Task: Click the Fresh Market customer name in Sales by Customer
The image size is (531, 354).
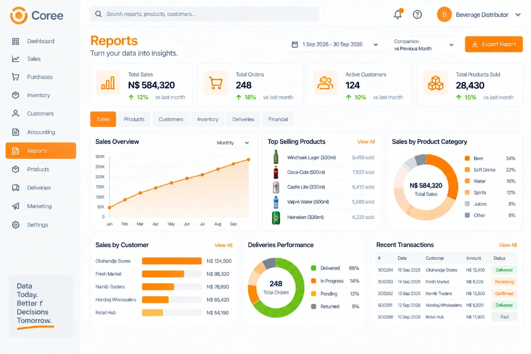Action: click(x=109, y=274)
